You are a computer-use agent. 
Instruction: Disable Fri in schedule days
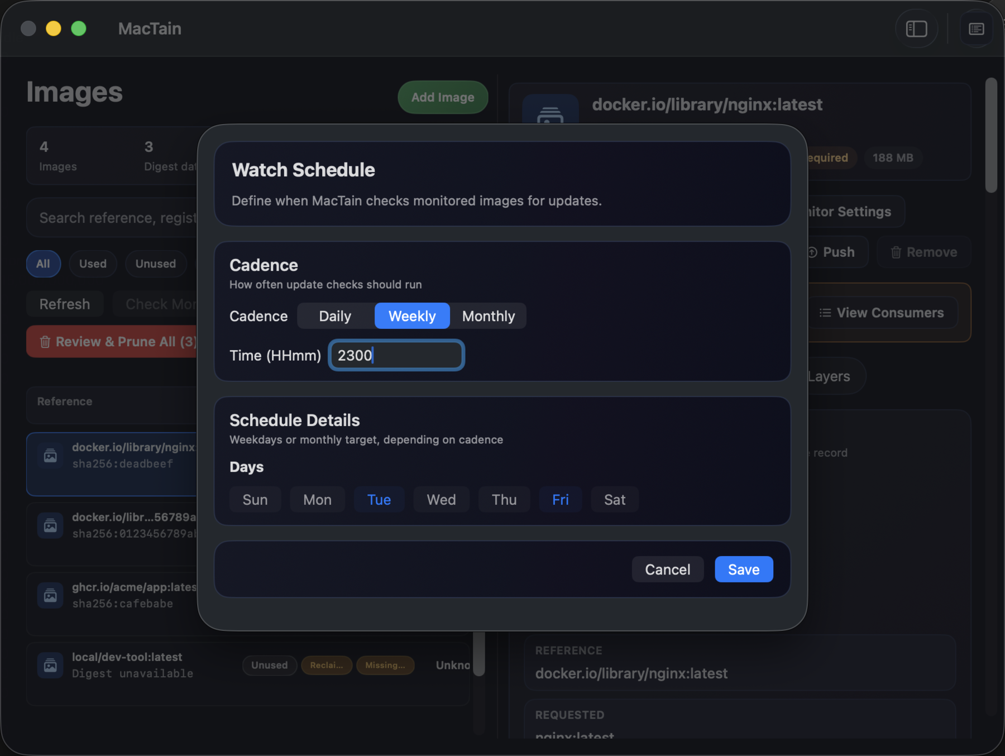click(561, 499)
